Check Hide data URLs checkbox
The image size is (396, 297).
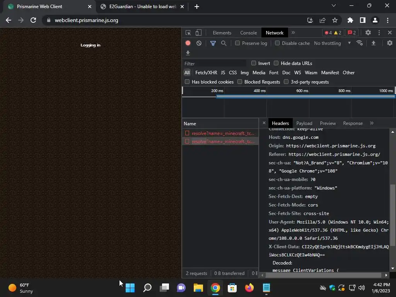click(x=276, y=63)
